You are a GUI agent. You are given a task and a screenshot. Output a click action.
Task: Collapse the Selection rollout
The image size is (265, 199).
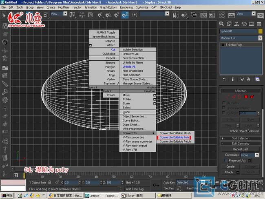(x=241, y=91)
